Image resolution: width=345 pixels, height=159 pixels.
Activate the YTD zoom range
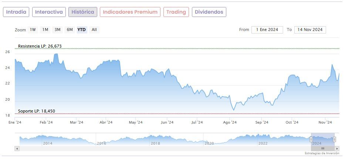click(x=82, y=30)
